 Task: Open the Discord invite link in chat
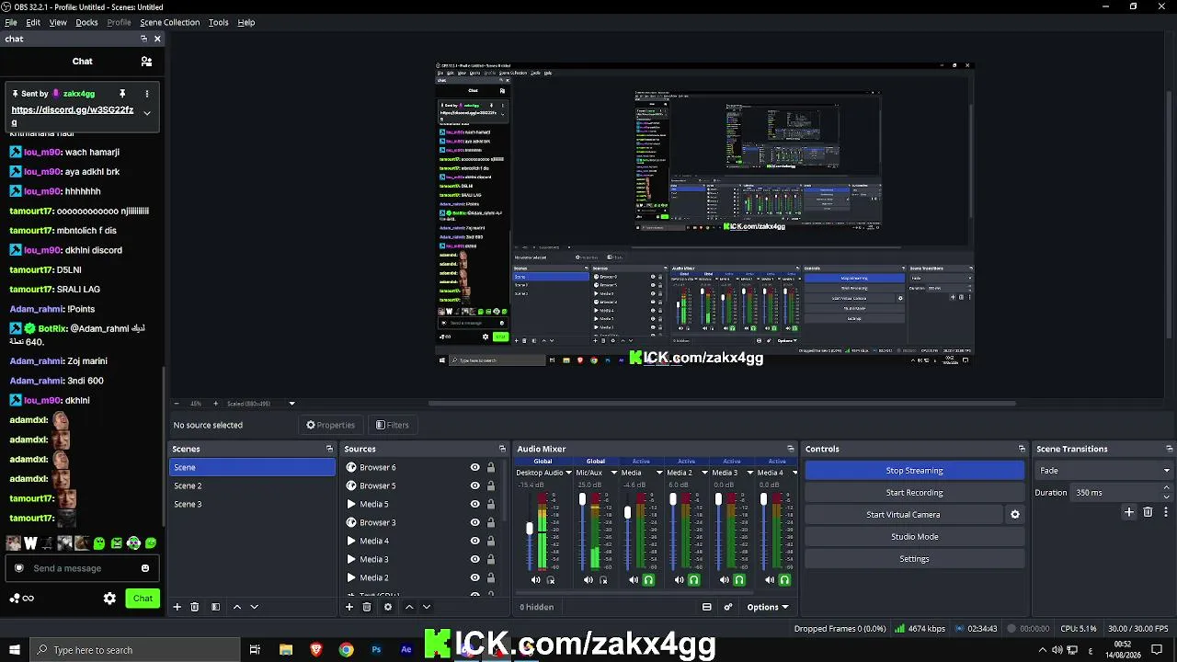(73, 116)
